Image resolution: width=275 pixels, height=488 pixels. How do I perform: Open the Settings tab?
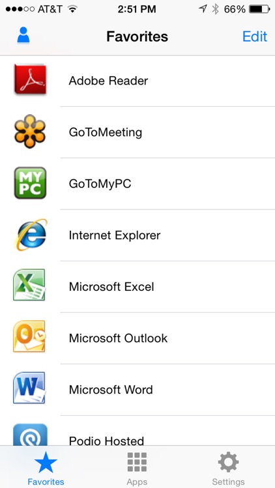228,468
